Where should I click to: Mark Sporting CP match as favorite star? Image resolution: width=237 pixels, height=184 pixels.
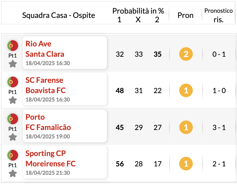click(13, 173)
